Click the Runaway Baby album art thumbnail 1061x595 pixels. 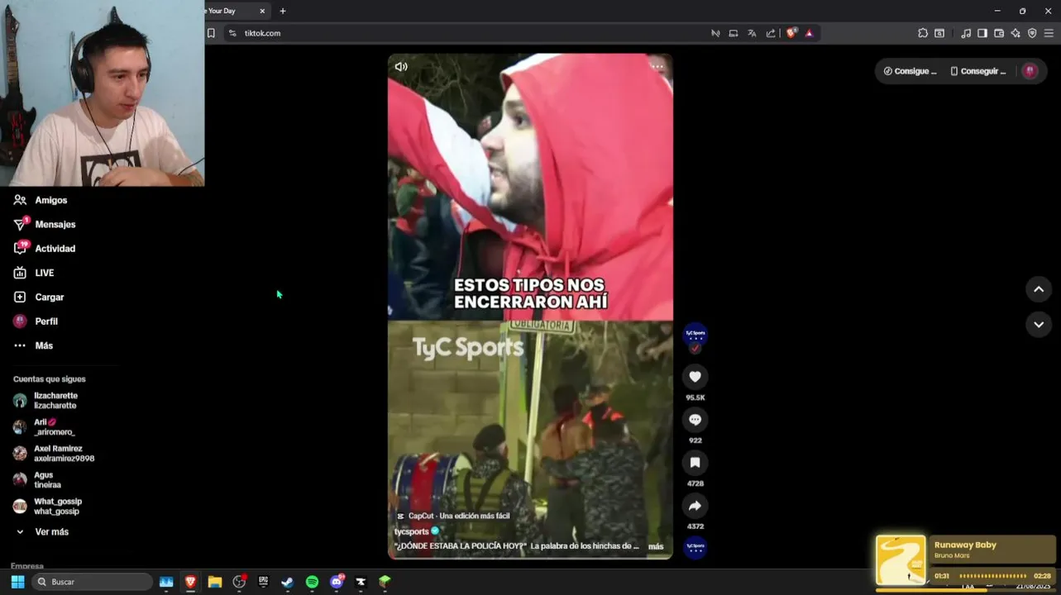click(x=901, y=560)
